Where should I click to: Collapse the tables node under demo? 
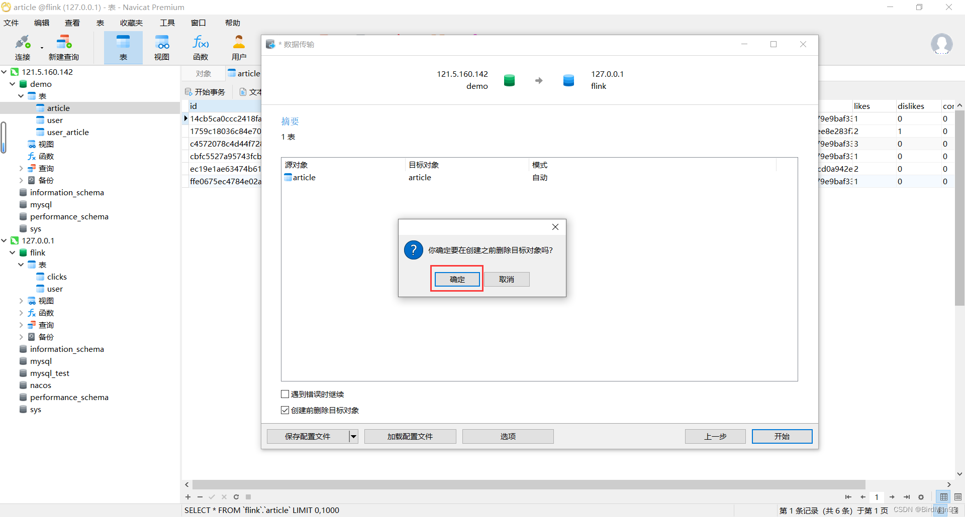click(x=21, y=96)
